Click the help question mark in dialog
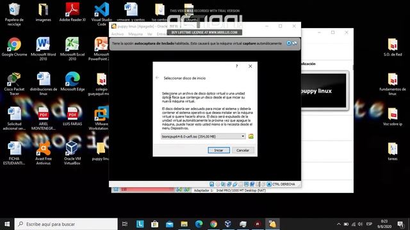The image size is (410, 230). pyautogui.click(x=237, y=66)
